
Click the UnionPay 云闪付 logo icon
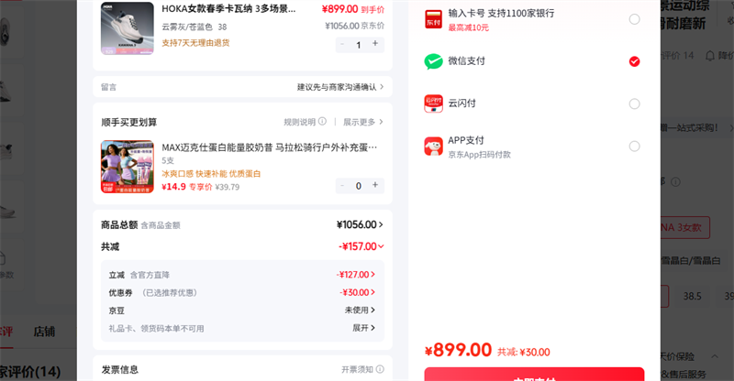click(x=433, y=103)
